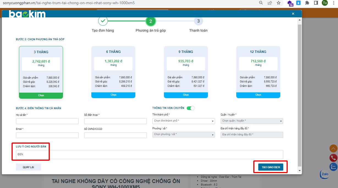This screenshot has width=338, height=188.
Task: Click the Thanh toán step label
Action: pos(198,30)
